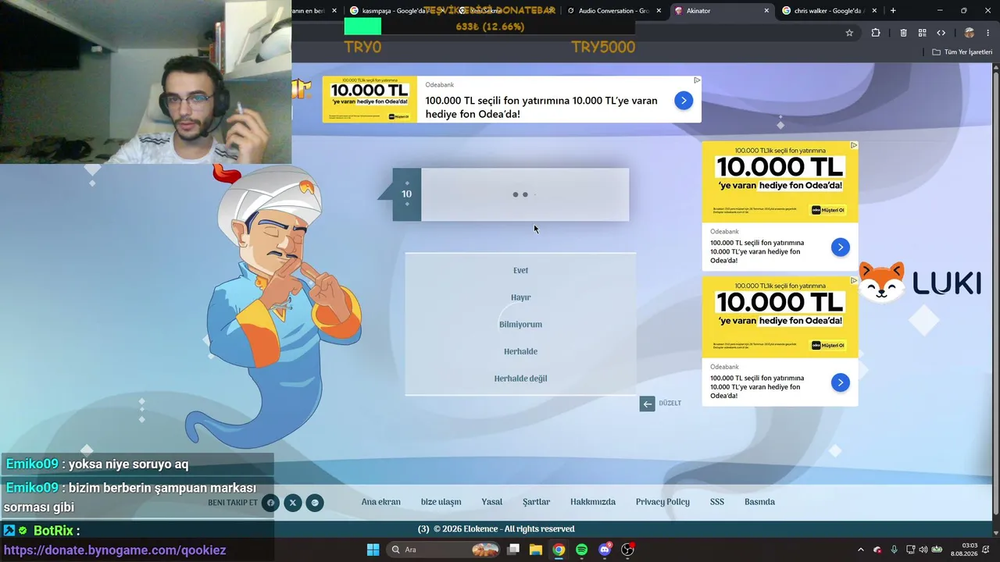Click the lower sidebar Odeabank ad image
The image size is (1000, 562).
tap(780, 317)
